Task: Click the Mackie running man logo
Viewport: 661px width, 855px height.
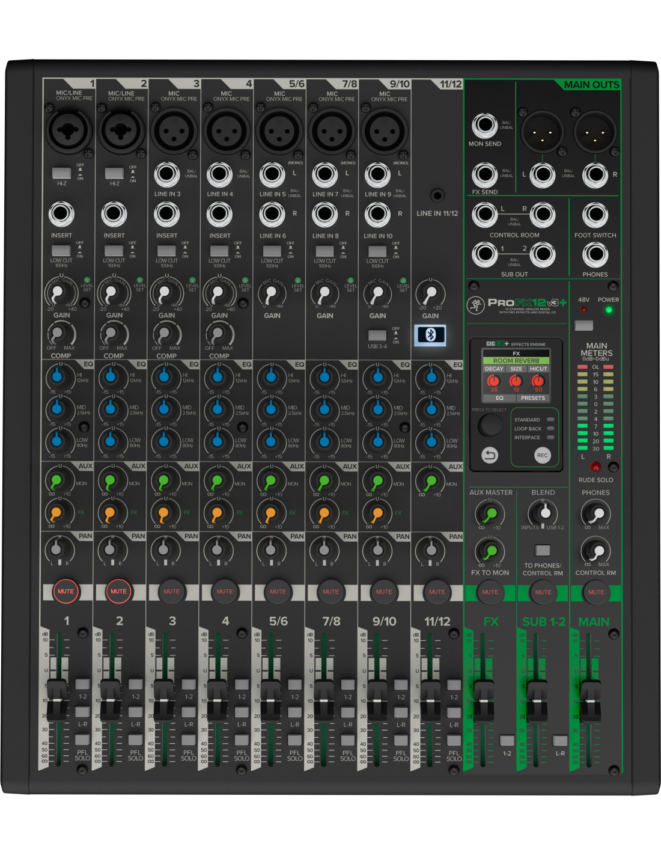Action: point(475,304)
